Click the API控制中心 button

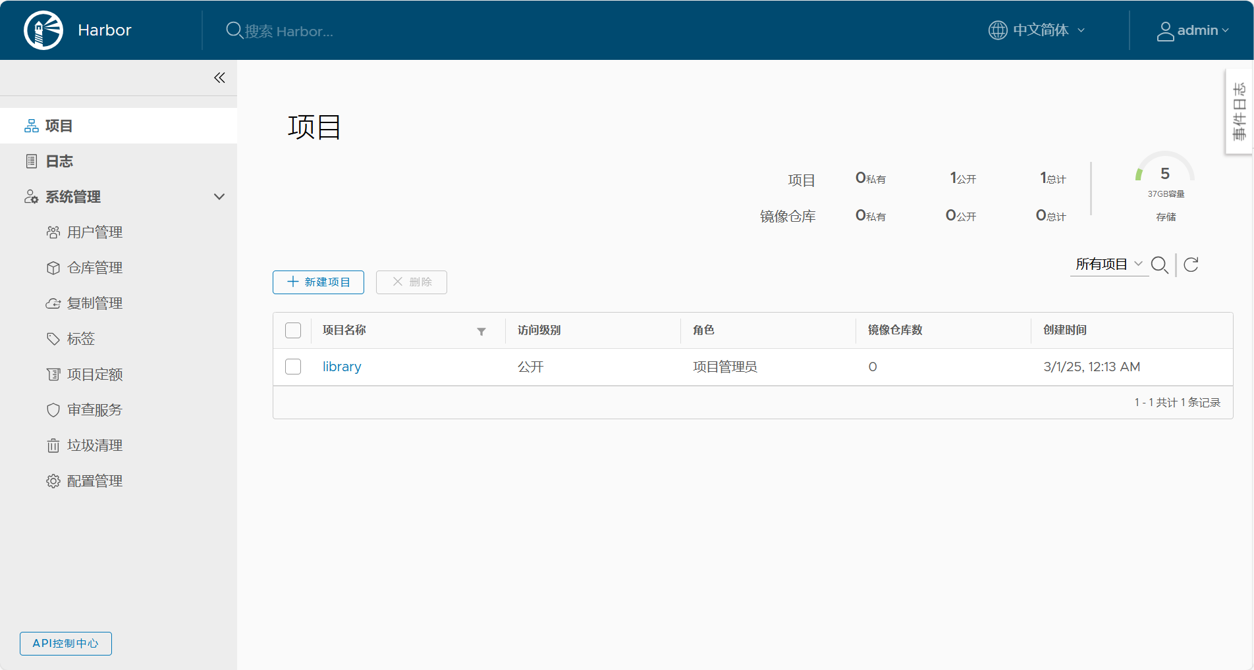pos(66,644)
